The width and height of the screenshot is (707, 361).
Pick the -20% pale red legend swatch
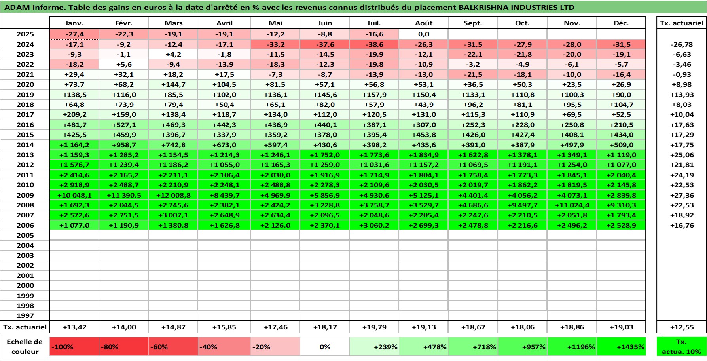tap(275, 347)
